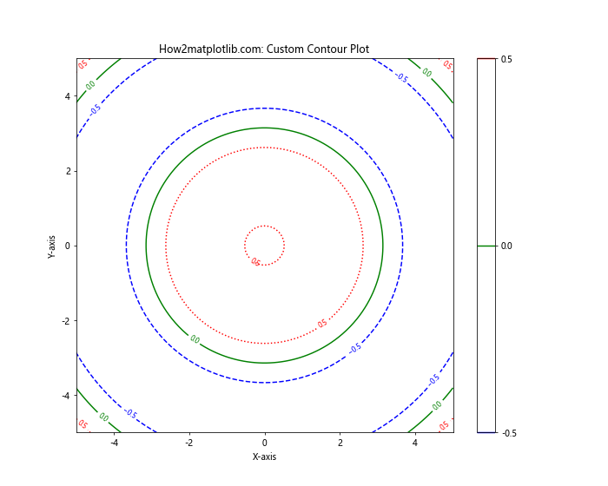Click the red 0.5 line atop the colorbar
Image resolution: width=608 pixels, height=486 pixels.
[486, 59]
